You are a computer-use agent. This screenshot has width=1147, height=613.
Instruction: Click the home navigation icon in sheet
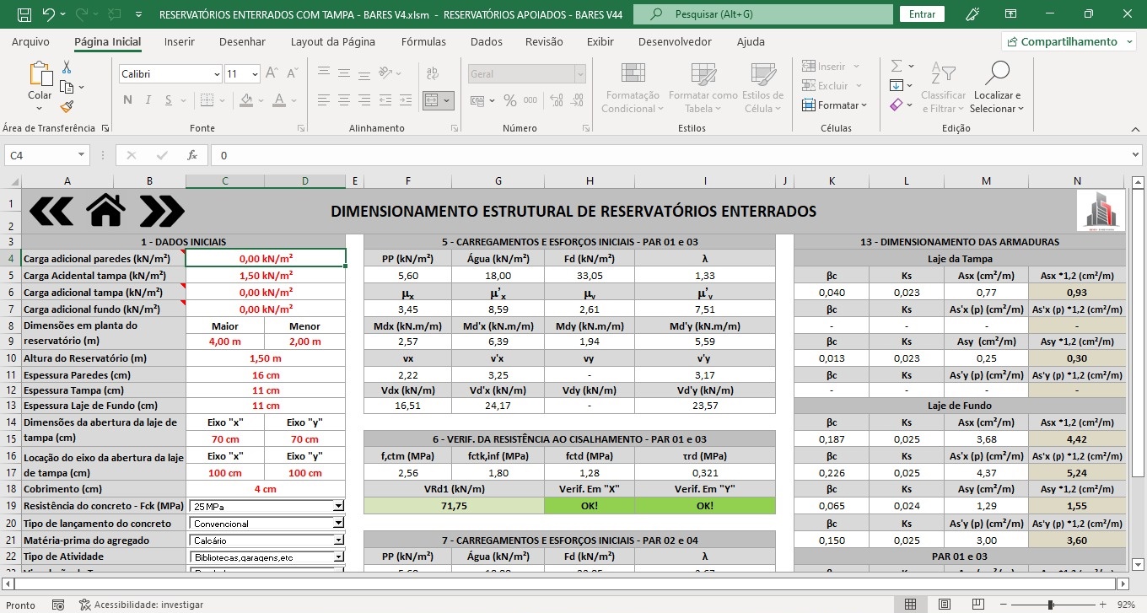click(106, 211)
